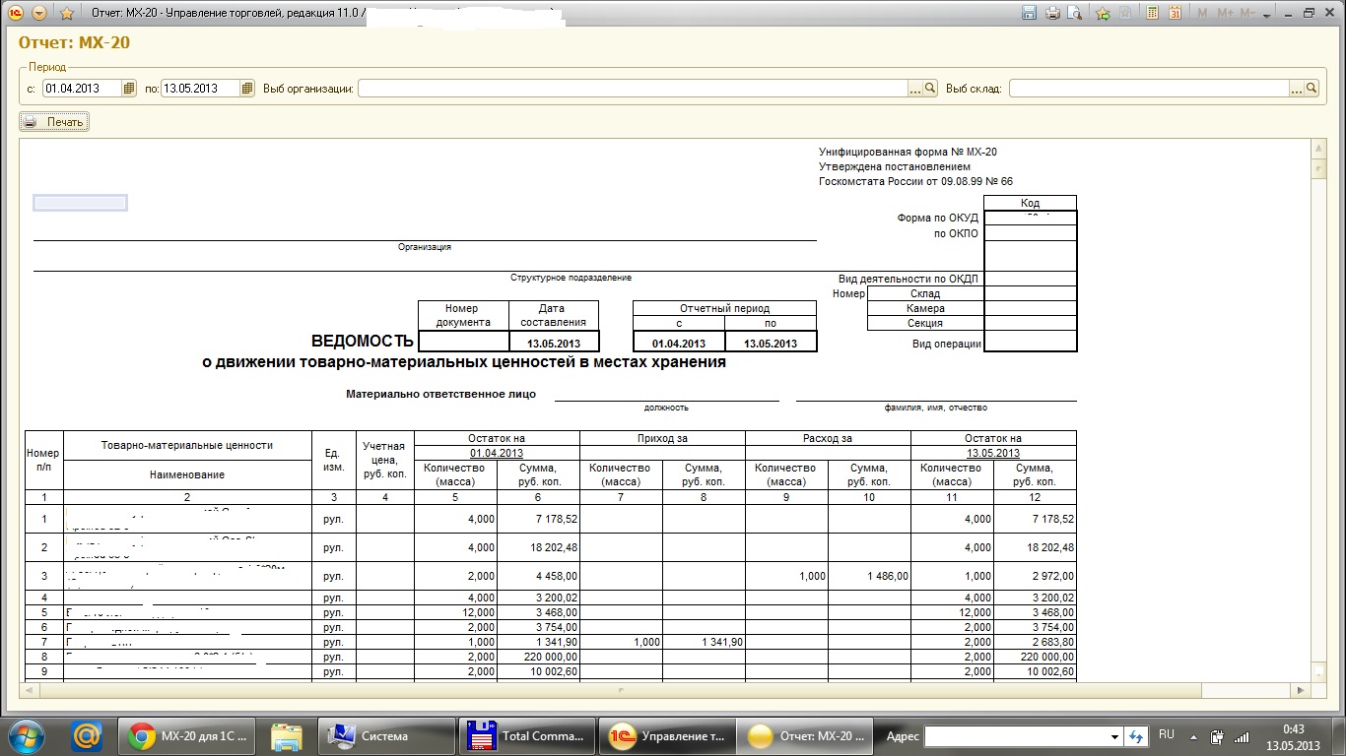Select the report title ВЕДОМОСТЬ
Screen dimensions: 1346x756
(363, 342)
